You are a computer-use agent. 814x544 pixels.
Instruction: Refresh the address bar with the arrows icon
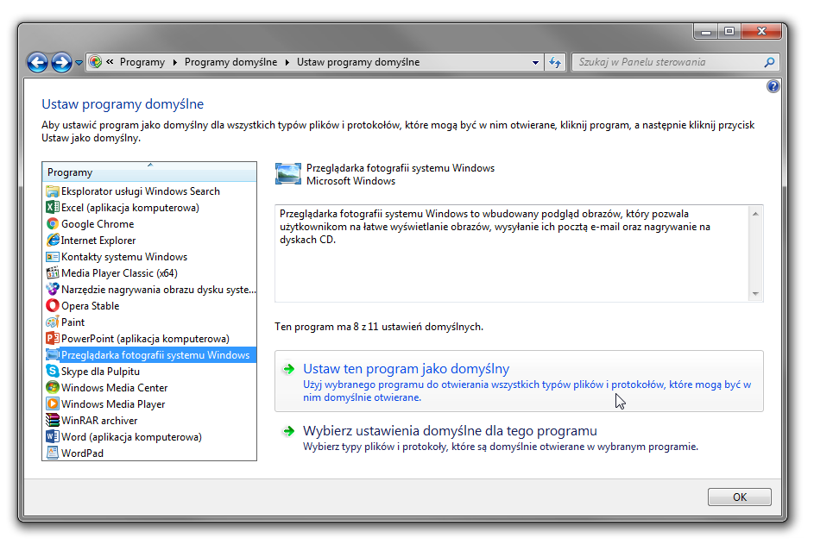(555, 63)
